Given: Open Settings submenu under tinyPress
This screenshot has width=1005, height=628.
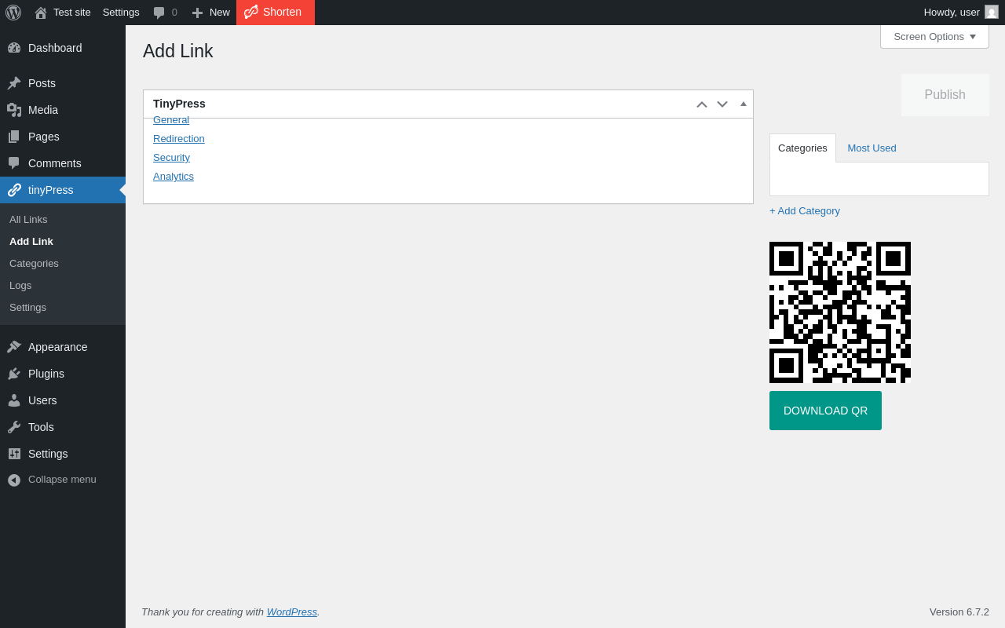Looking at the screenshot, I should click(x=27, y=308).
